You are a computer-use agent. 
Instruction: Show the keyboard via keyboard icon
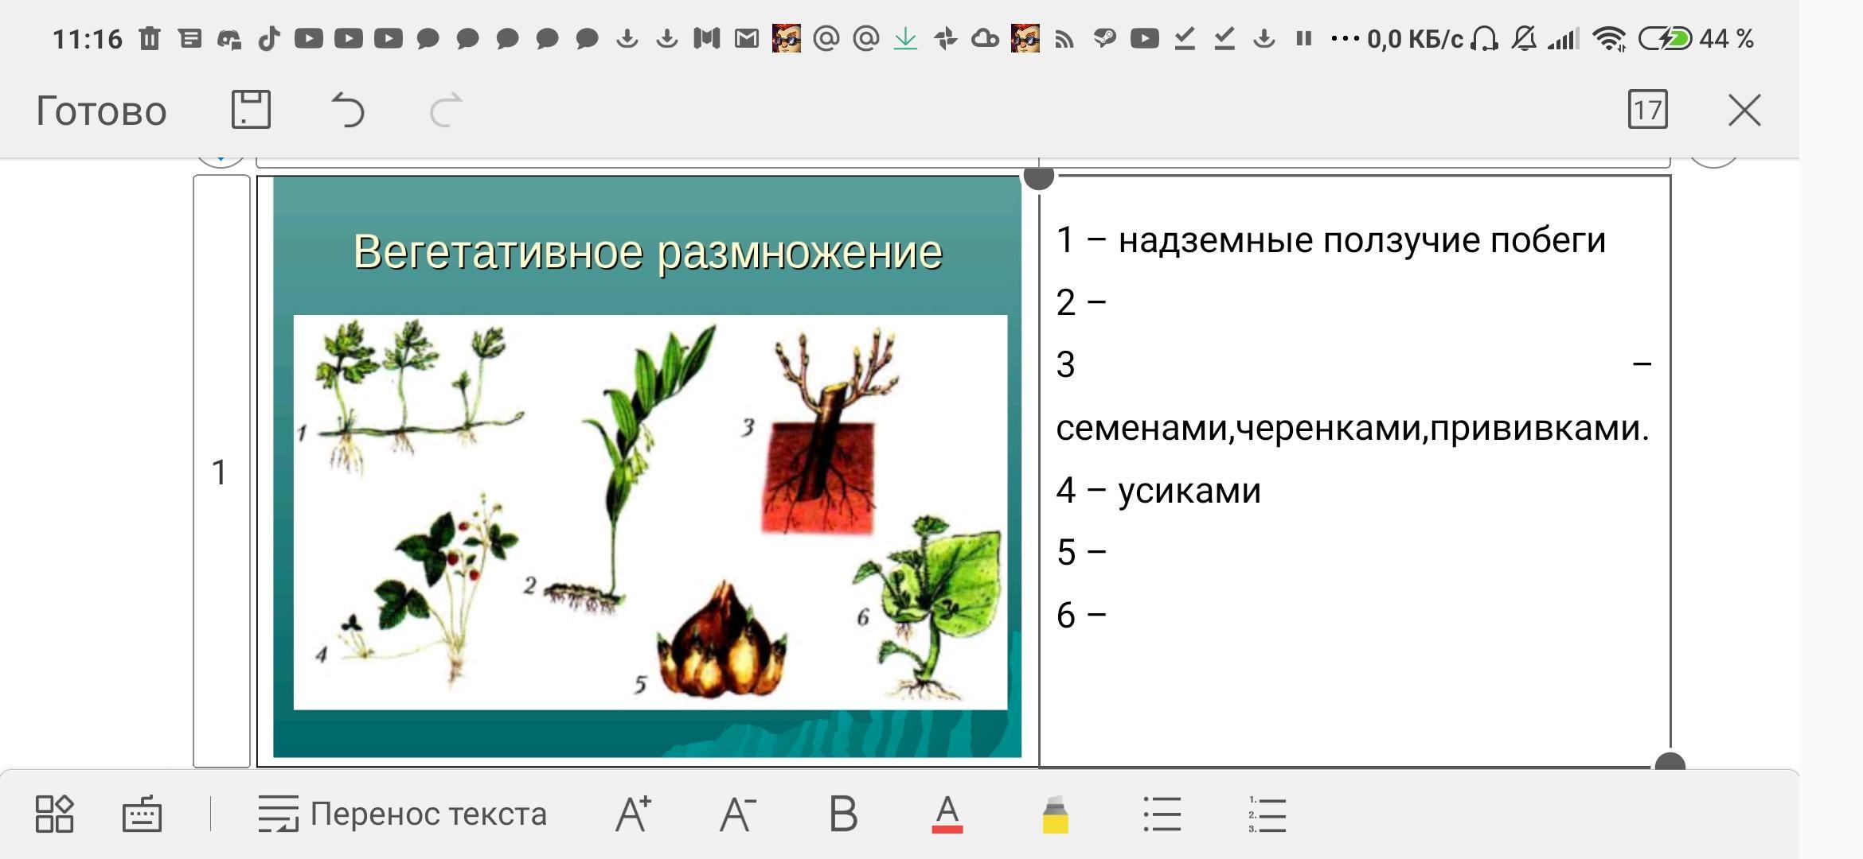coord(142,814)
